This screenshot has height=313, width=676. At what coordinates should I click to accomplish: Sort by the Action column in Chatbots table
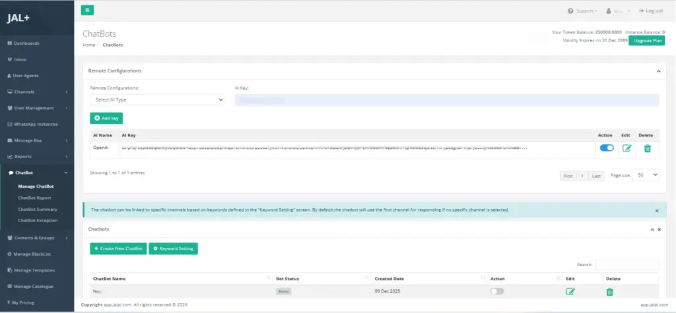(525, 279)
